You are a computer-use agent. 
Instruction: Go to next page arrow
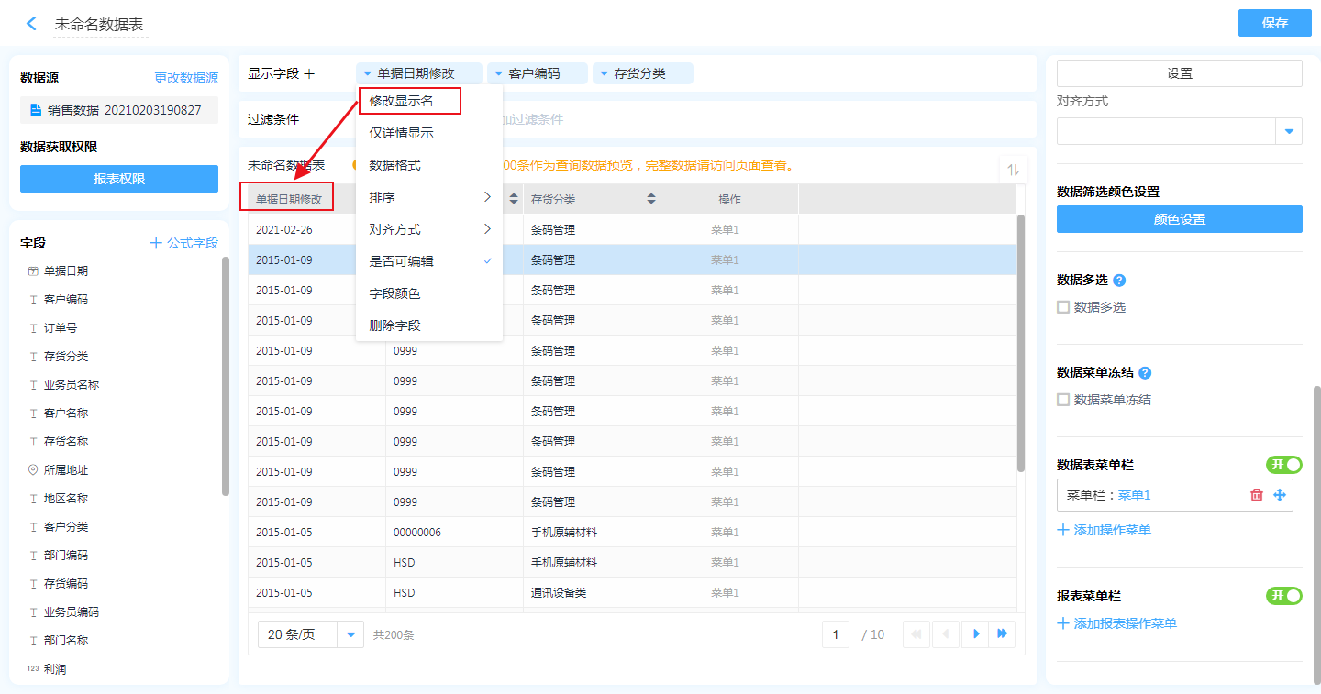coord(976,633)
